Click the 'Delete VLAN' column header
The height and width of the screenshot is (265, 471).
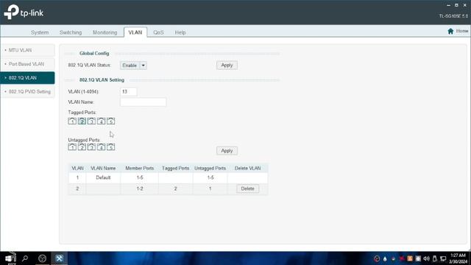pyautogui.click(x=247, y=169)
